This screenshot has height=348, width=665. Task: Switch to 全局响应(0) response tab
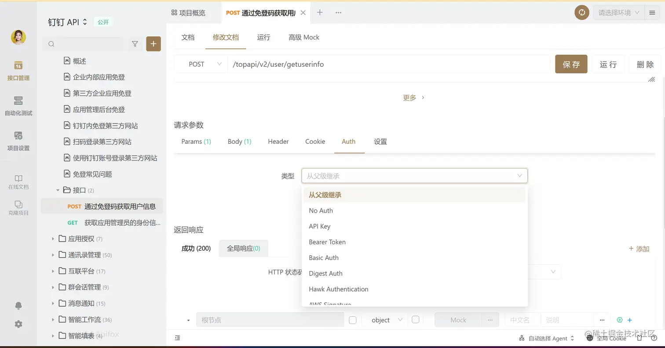pyautogui.click(x=244, y=249)
